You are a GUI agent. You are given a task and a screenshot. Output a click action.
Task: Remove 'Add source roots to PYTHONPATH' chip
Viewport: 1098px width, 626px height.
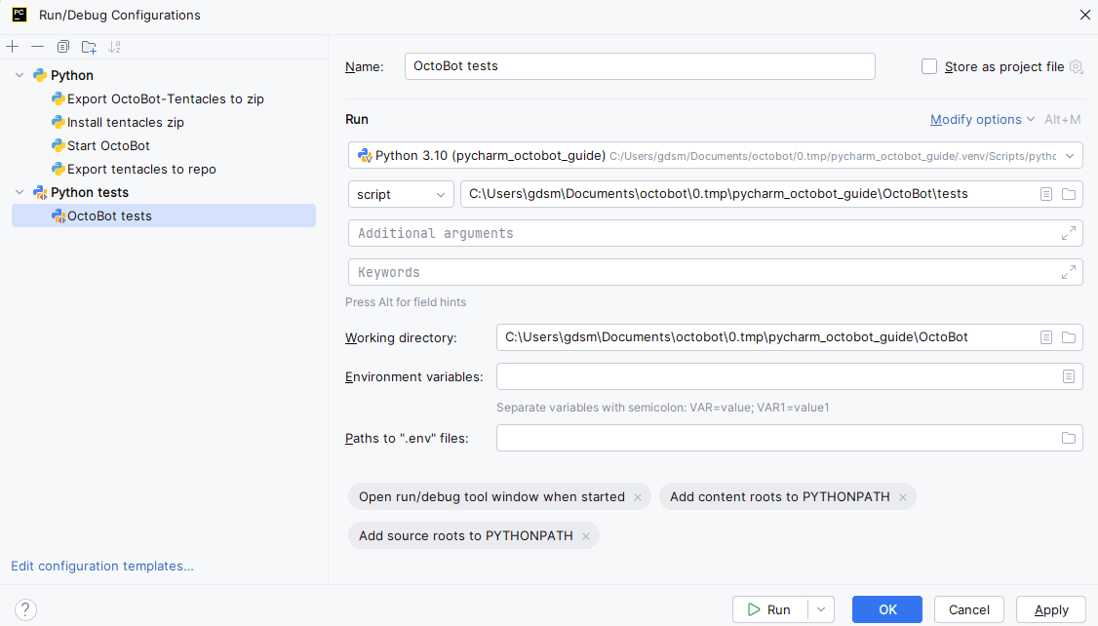[x=586, y=536]
